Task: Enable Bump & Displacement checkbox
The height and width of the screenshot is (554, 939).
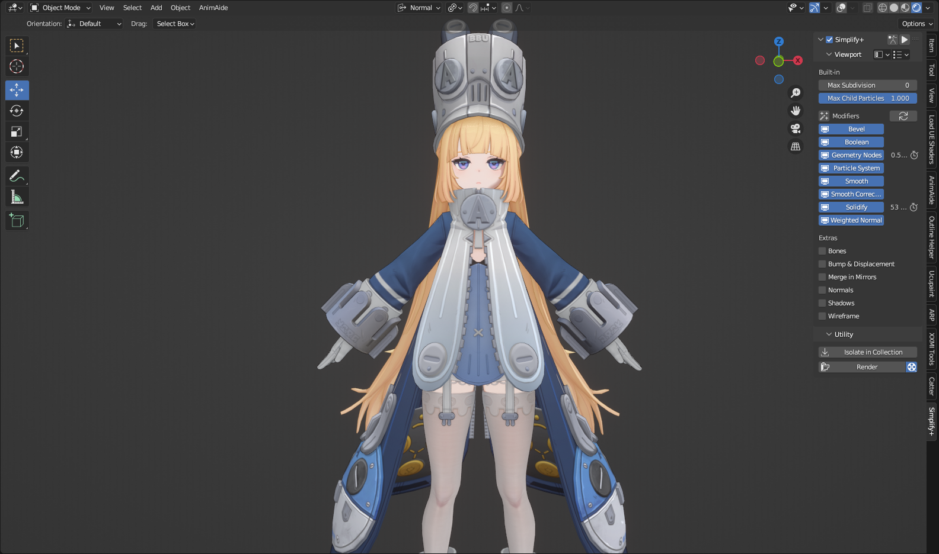Action: (822, 264)
